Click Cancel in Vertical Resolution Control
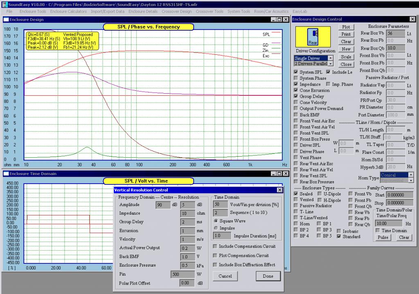This screenshot has height=294, width=419. [x=225, y=276]
